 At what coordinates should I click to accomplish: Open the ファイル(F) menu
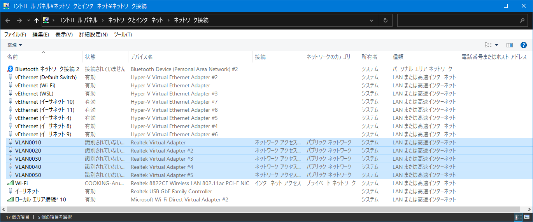[15, 35]
